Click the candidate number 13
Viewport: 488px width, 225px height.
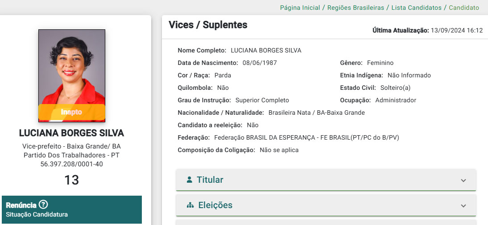pos(71,180)
